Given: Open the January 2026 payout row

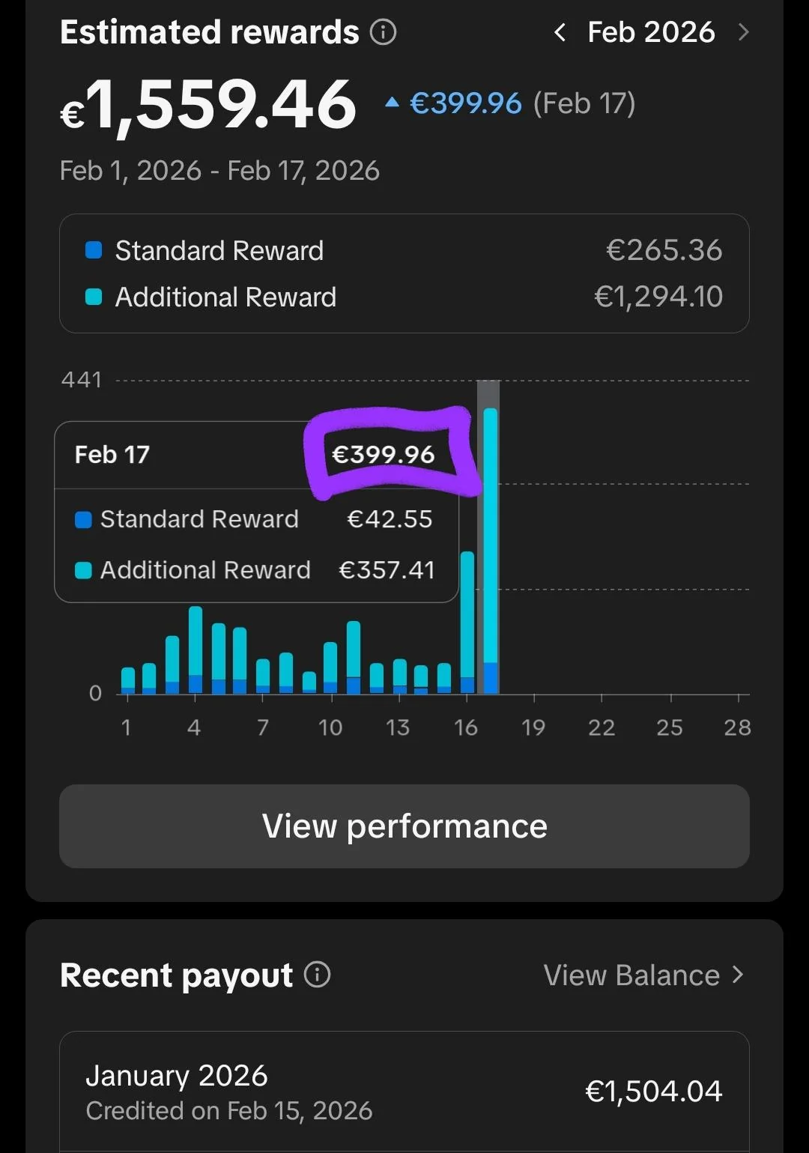Looking at the screenshot, I should coord(404,1092).
